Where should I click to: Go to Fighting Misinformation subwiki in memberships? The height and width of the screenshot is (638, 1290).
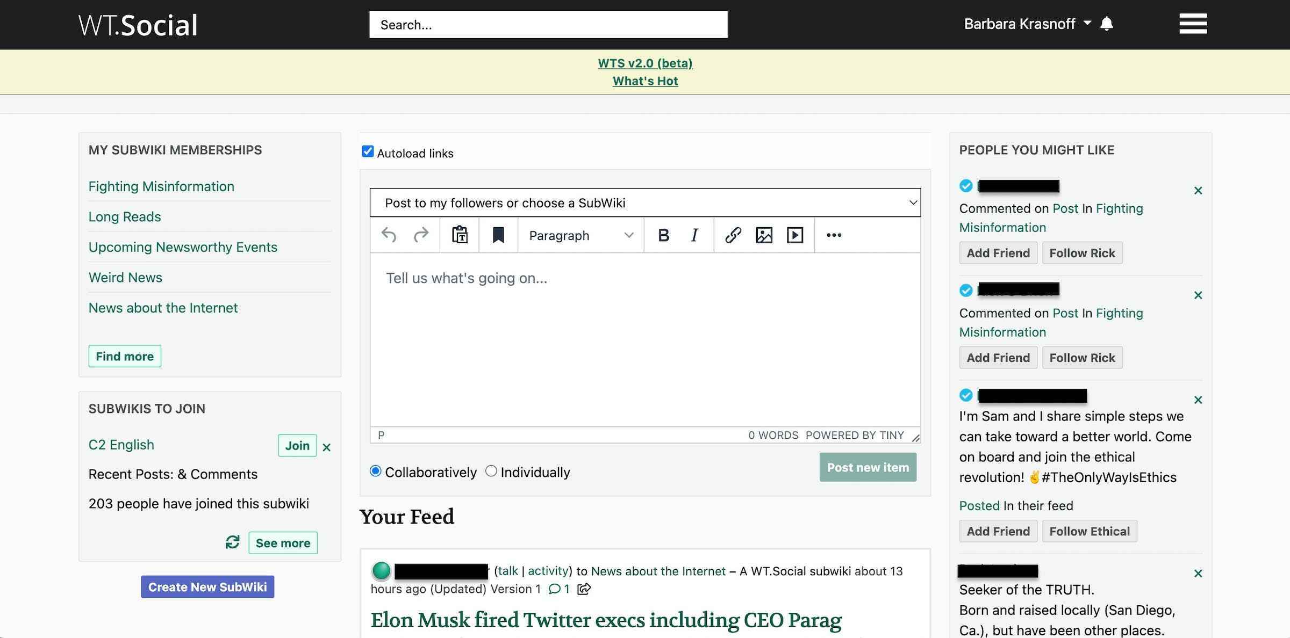(x=161, y=186)
